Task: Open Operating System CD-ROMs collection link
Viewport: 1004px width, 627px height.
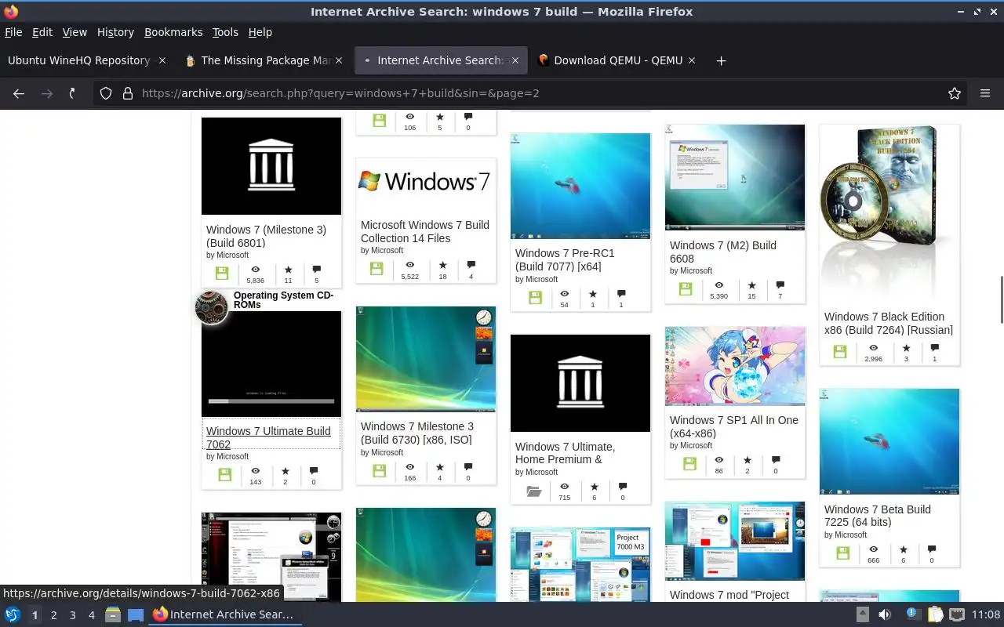Action: point(283,300)
